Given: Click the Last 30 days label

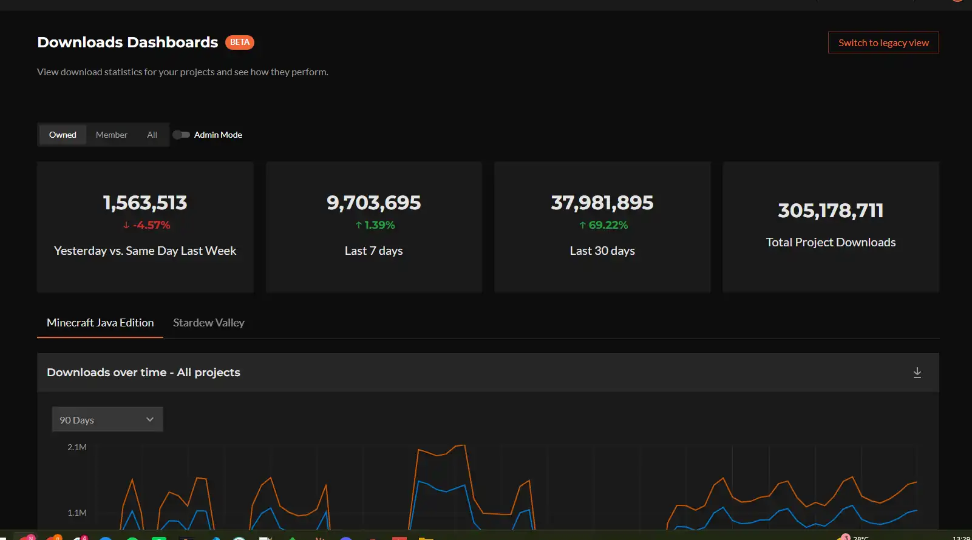Looking at the screenshot, I should tap(602, 251).
